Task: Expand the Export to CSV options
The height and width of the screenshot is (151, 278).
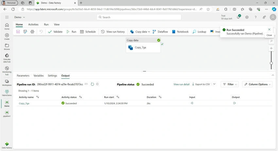Action: 214,84
